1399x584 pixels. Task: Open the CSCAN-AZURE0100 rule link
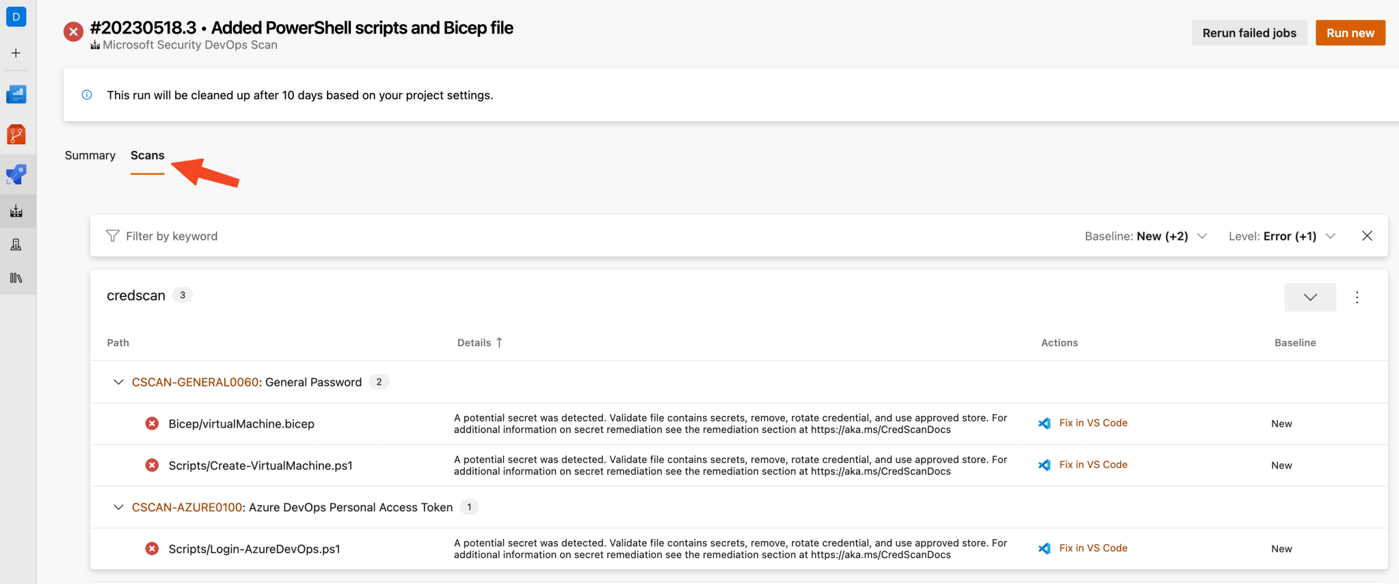tap(187, 507)
